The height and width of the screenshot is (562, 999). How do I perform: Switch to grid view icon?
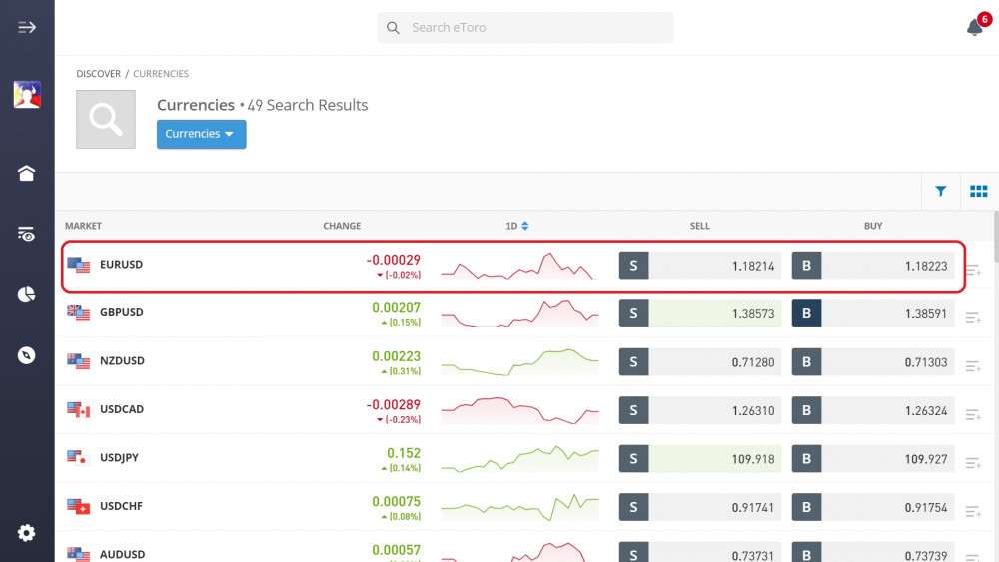click(x=979, y=191)
